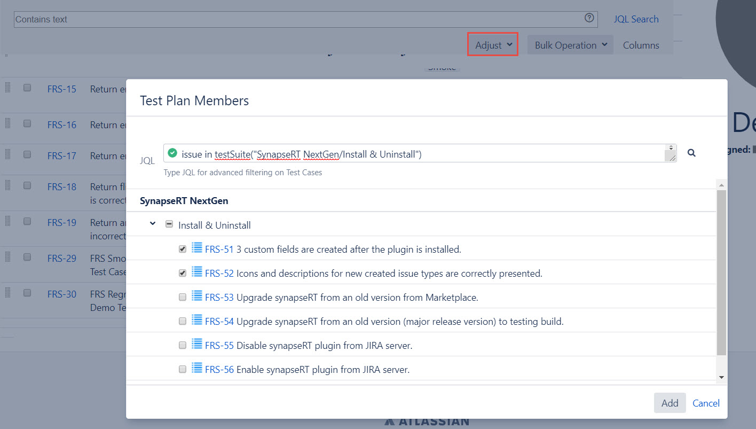Click the test case icon for FRS-53
Image resolution: width=756 pixels, height=429 pixels.
click(197, 295)
